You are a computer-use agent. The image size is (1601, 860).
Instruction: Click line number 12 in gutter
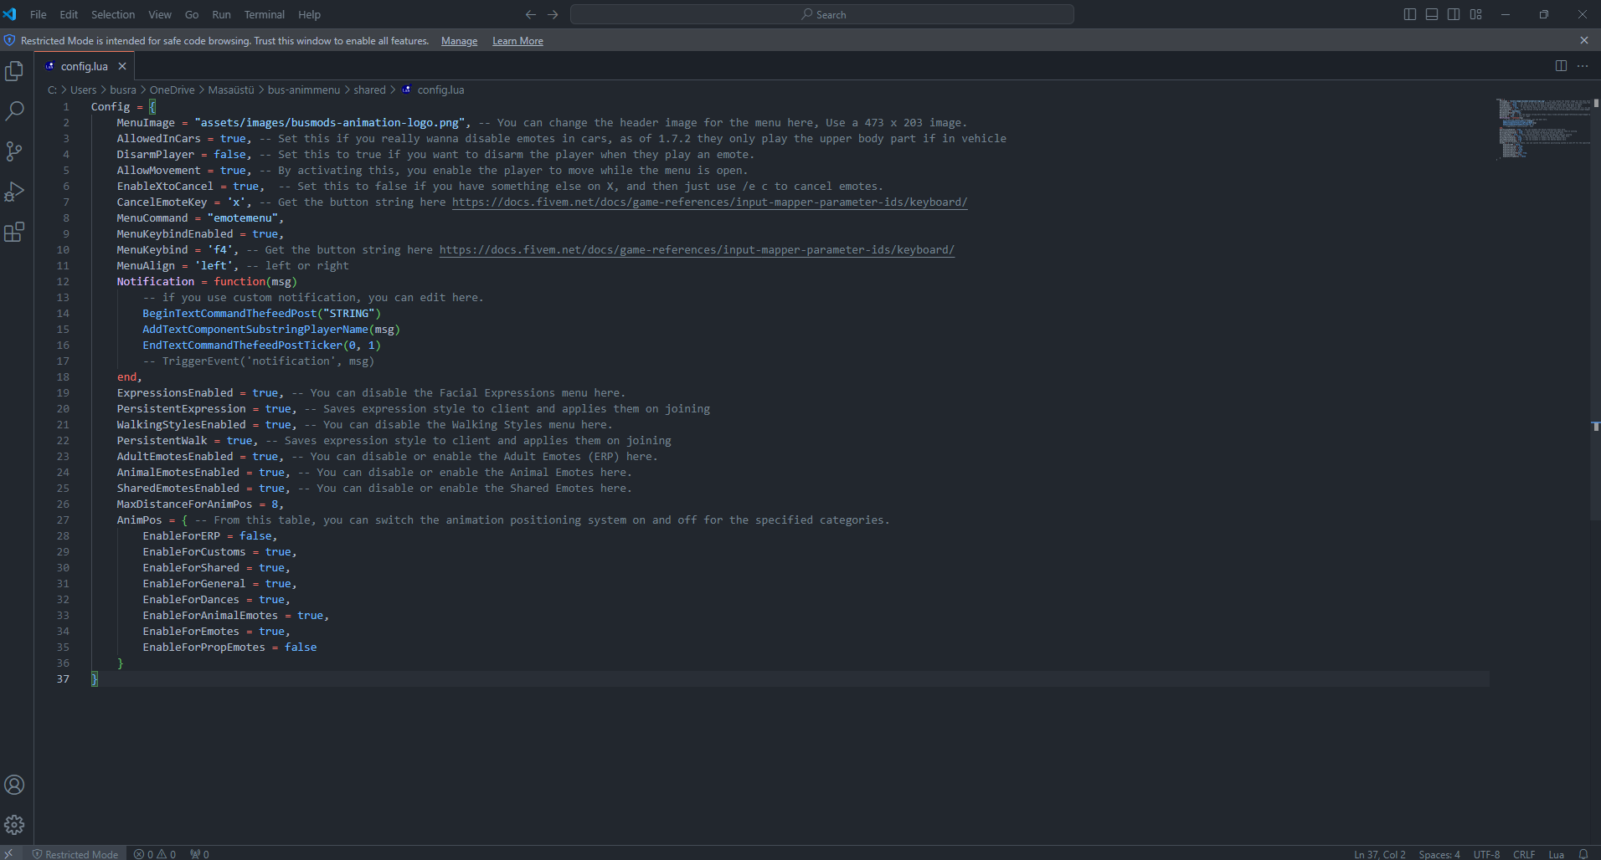(x=63, y=282)
